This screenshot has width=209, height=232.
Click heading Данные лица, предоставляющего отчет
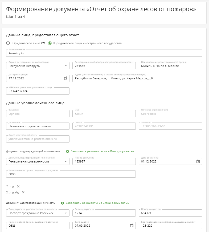point(42,35)
